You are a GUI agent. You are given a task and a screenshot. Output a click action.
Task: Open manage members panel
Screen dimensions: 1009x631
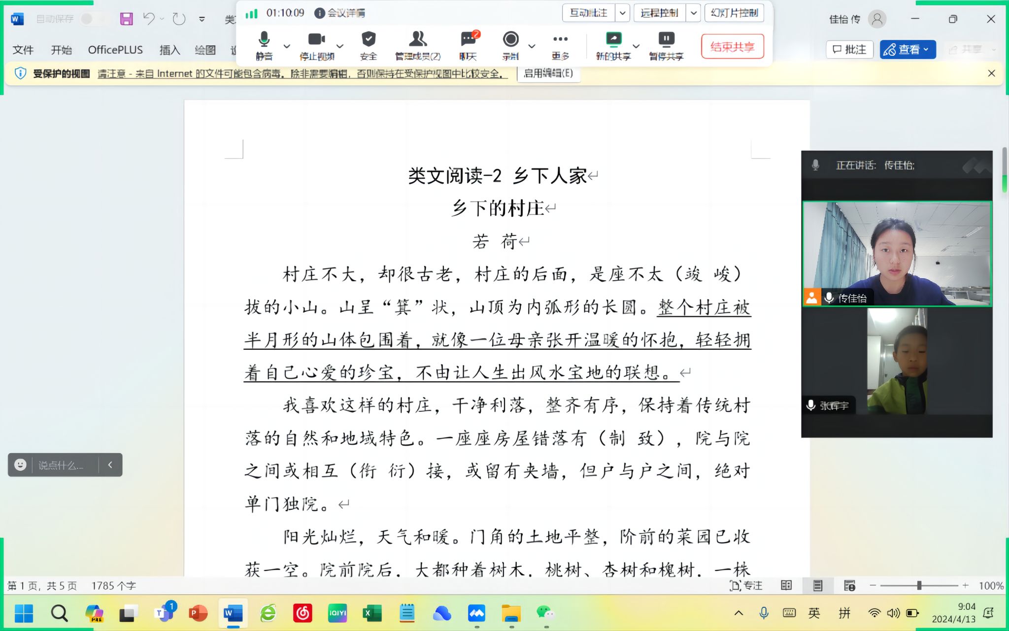(x=418, y=39)
